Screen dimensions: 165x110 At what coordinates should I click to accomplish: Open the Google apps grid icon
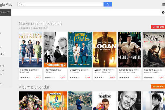pyautogui.click(x=163, y=4)
